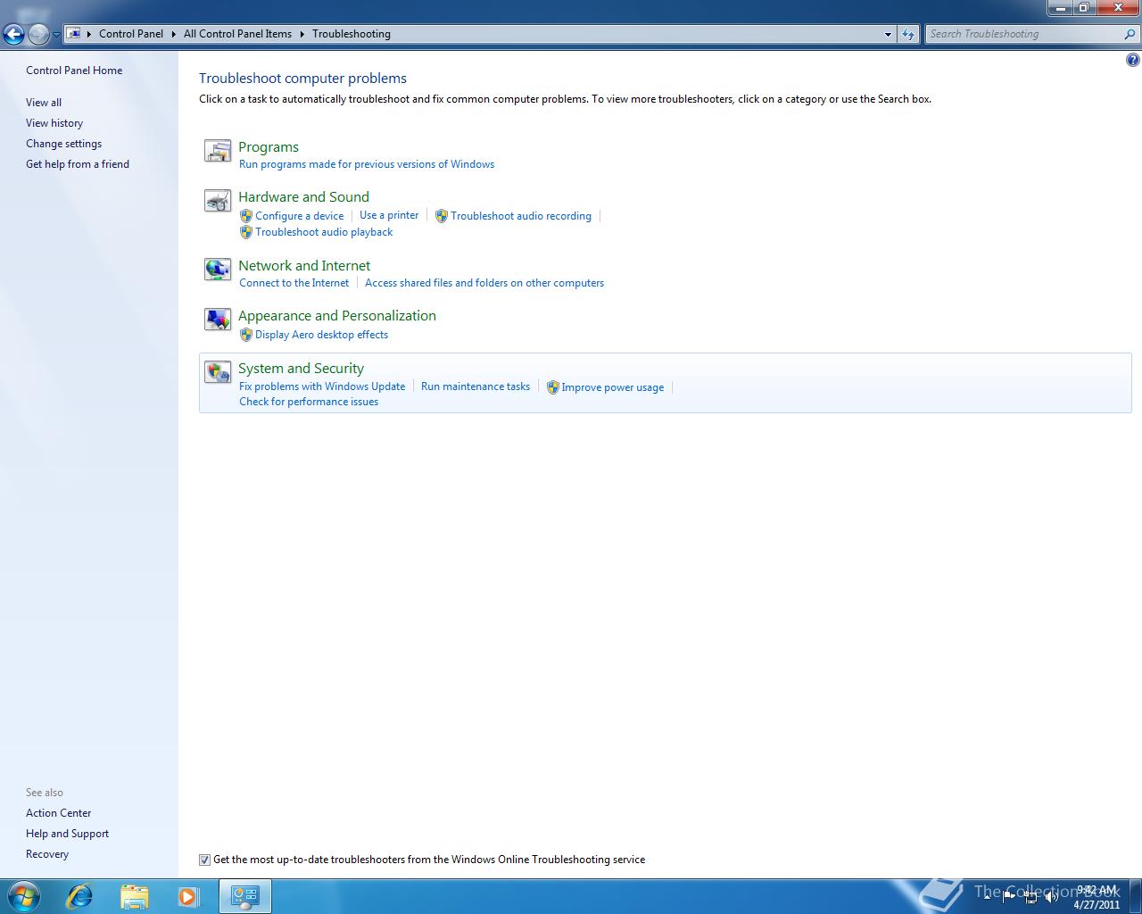The height and width of the screenshot is (914, 1142).
Task: Click the Hardware and Sound category icon
Action: (x=218, y=201)
